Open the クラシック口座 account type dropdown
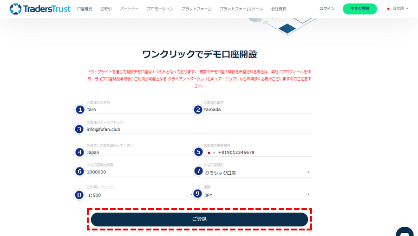This screenshot has height=236, width=418. [x=258, y=173]
